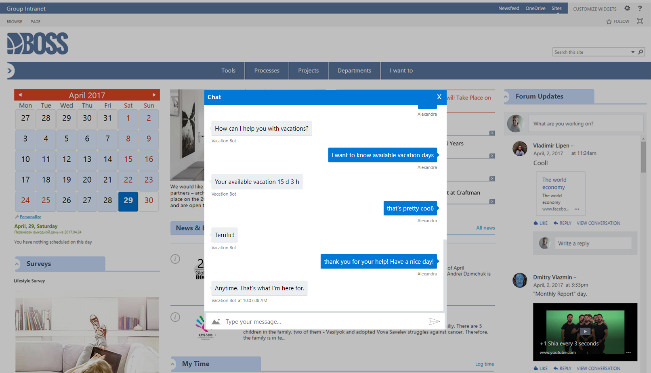Click the All news link
This screenshot has height=373, width=651.
(x=485, y=228)
